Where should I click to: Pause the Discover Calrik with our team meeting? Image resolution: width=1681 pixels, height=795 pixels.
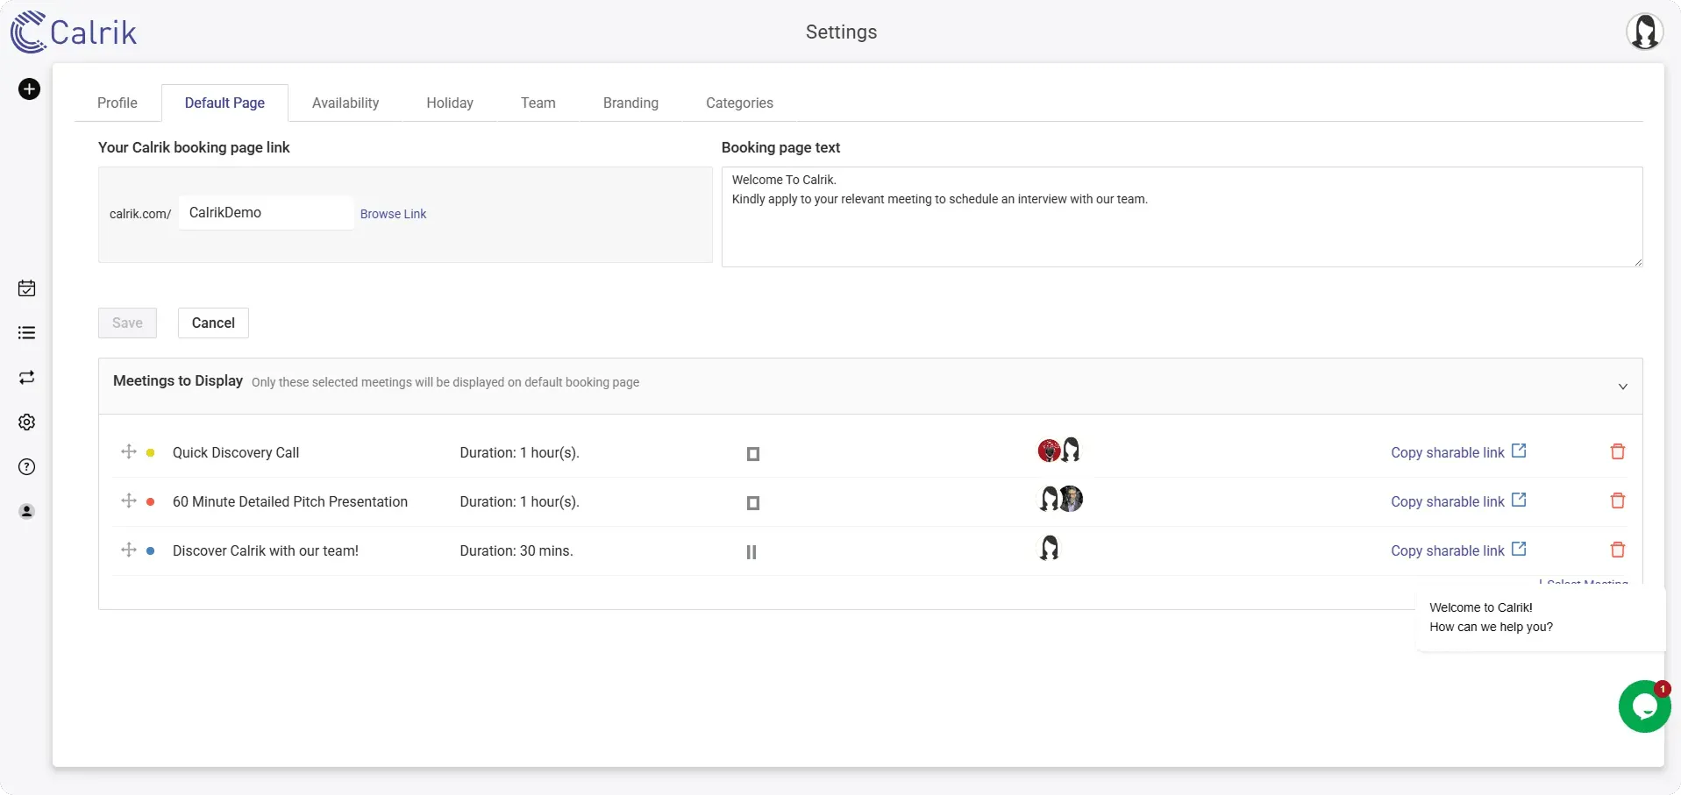coord(751,551)
